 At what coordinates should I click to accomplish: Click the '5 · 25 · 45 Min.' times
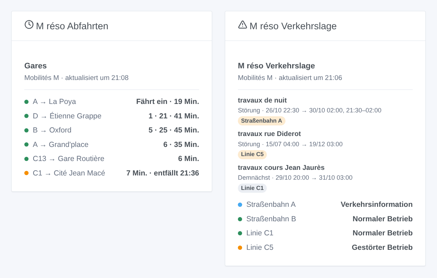[174, 130]
